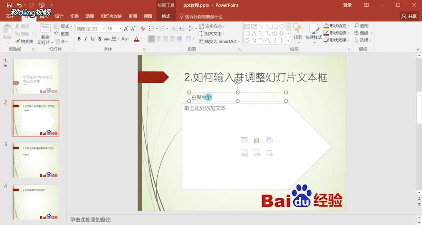
Task: Click the Save icon in title bar
Action: [9, 5]
